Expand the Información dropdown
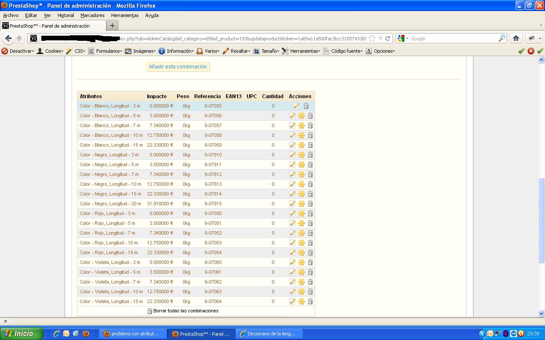Screen dimensions: 545x340 (x=176, y=51)
